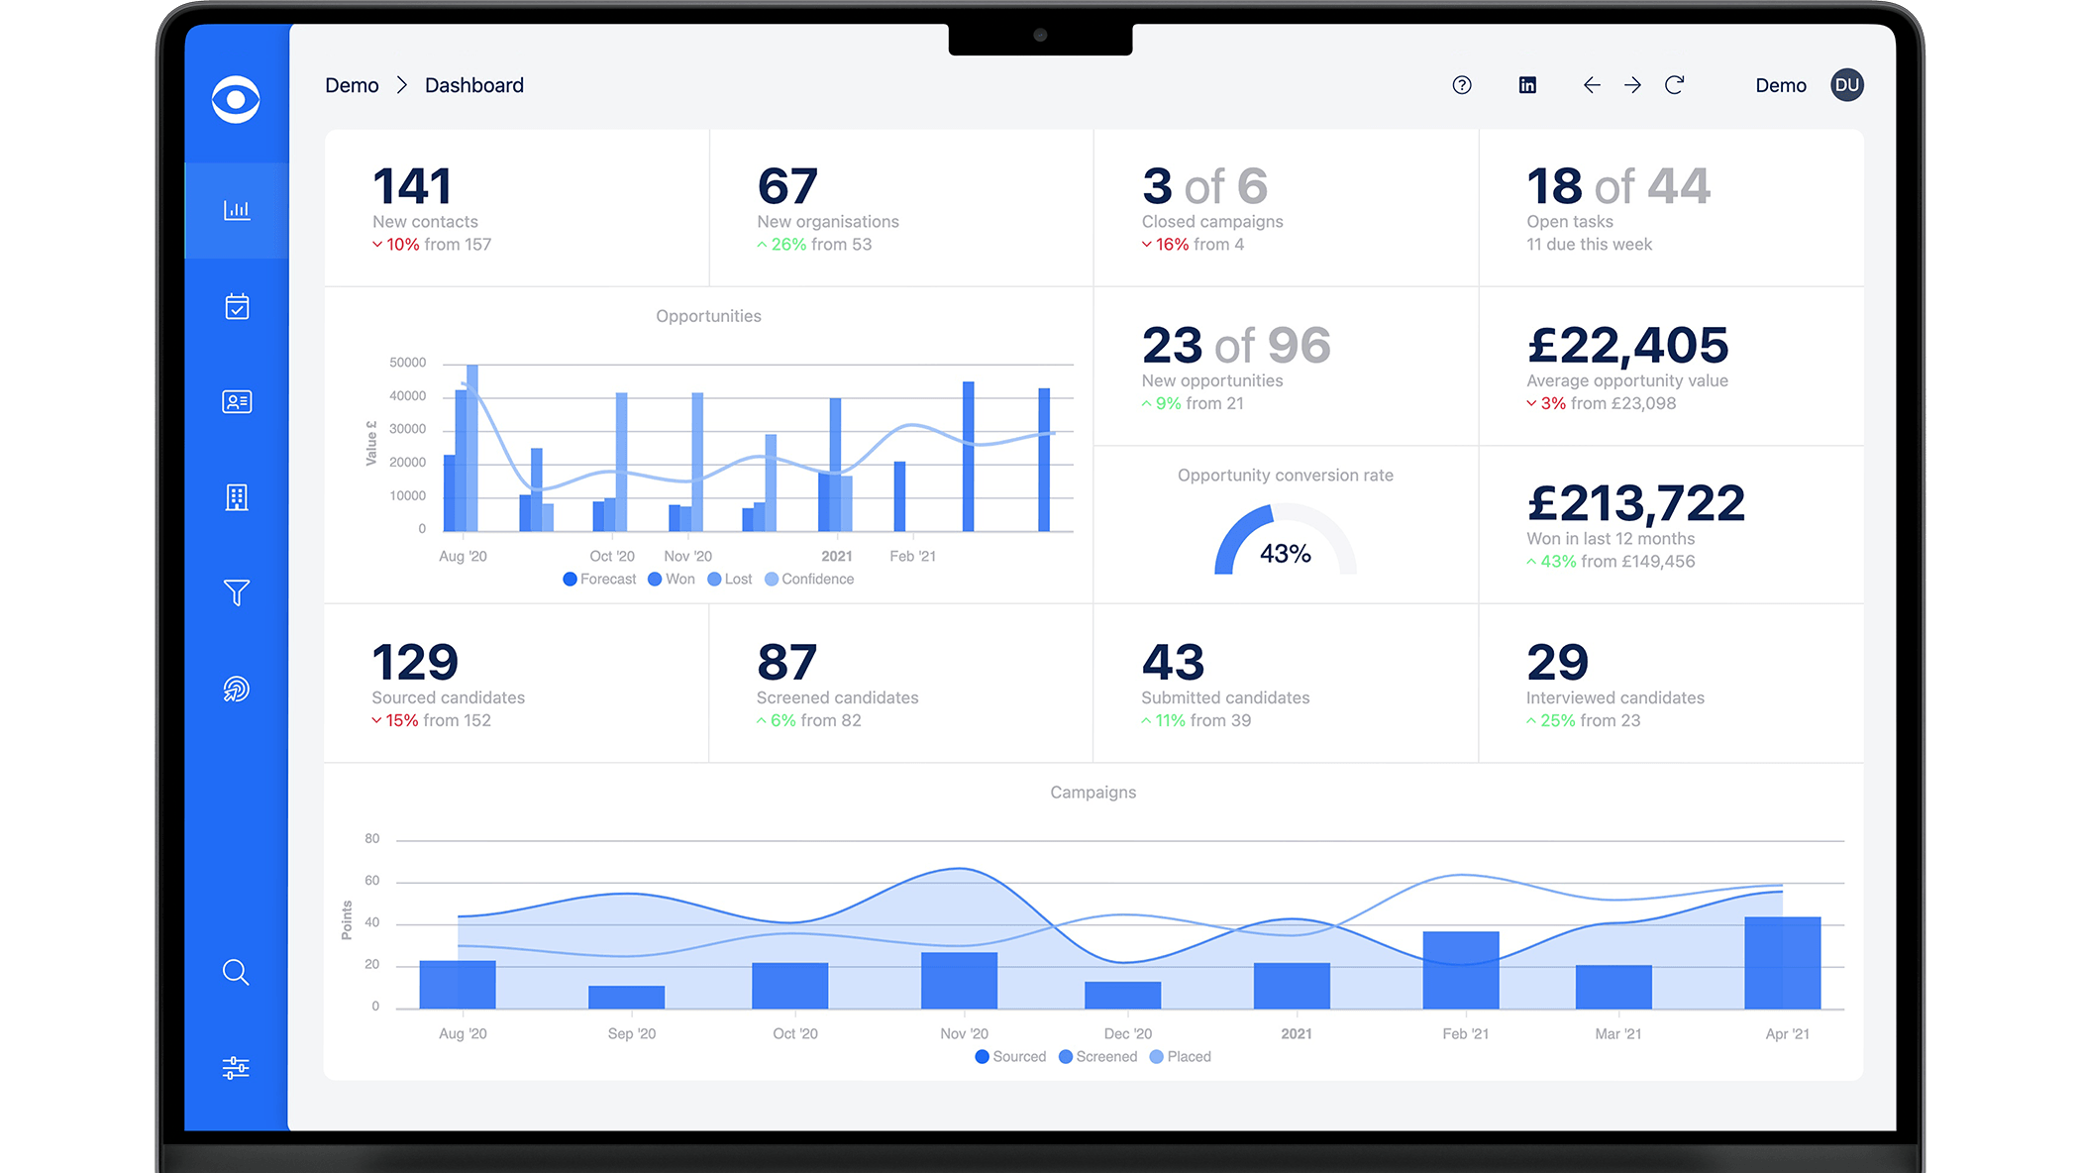The image size is (2080, 1173).
Task: Open the Demo account menu in top bar
Action: [1780, 85]
